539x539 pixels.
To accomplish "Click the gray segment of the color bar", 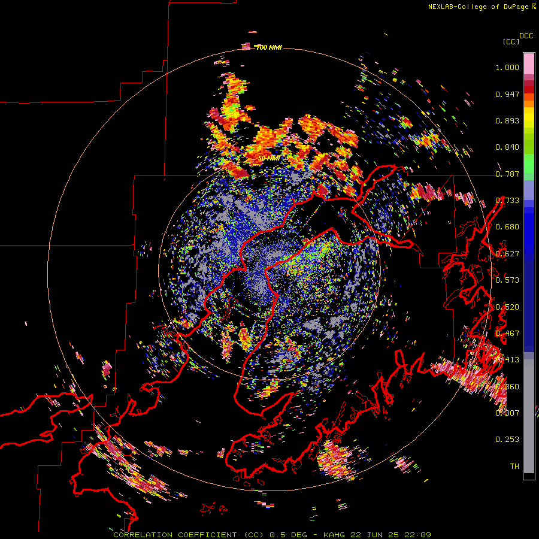I will click(x=529, y=416).
